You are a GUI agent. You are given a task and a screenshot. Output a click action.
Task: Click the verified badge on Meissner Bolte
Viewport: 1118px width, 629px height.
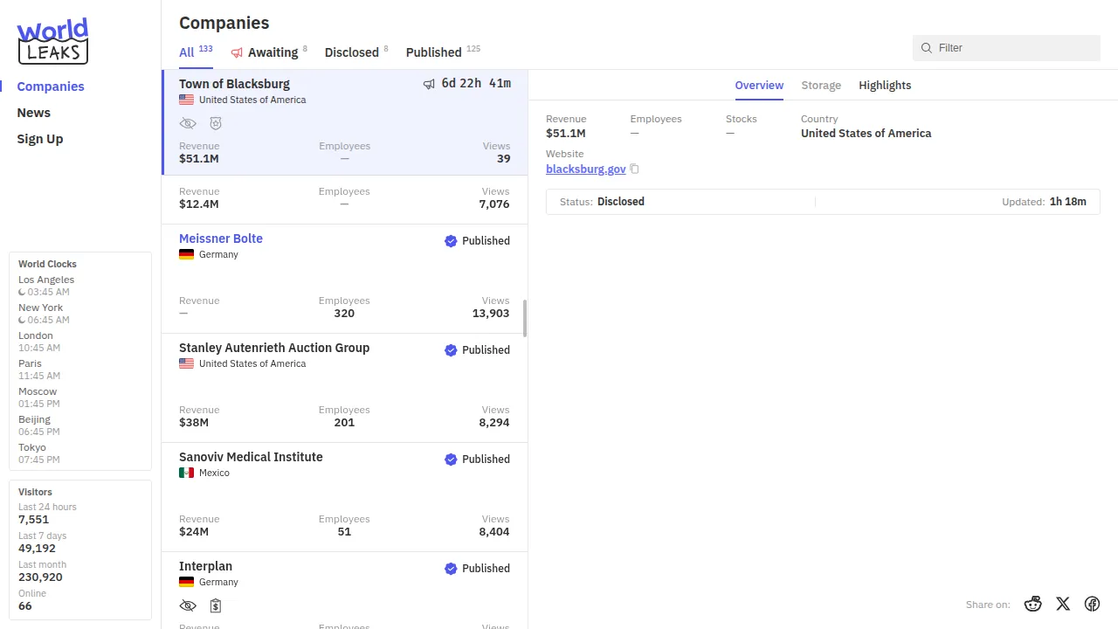pyautogui.click(x=451, y=241)
